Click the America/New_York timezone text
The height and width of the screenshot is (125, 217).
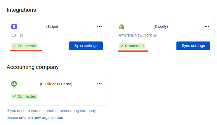click(136, 35)
